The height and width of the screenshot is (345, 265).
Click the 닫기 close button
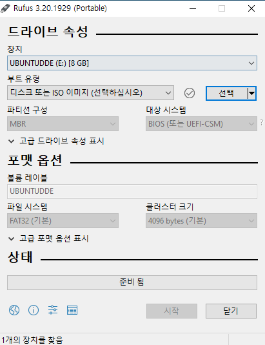pyautogui.click(x=231, y=311)
